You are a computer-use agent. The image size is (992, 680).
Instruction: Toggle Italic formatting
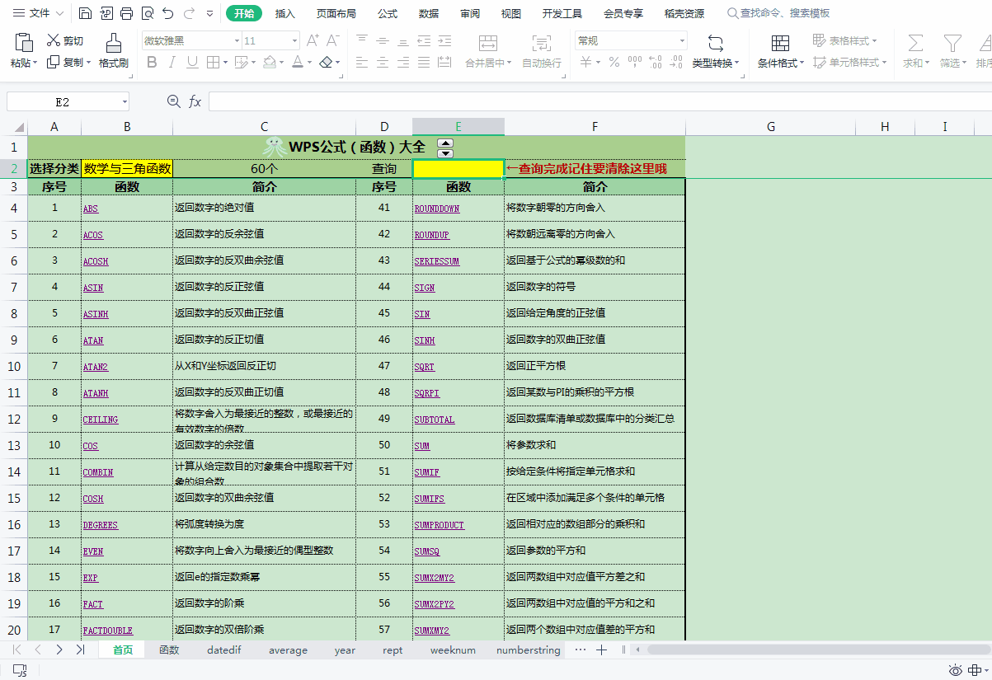tap(172, 63)
